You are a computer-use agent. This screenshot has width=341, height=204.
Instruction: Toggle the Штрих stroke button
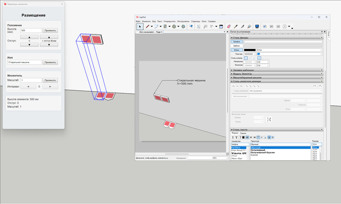coord(236,50)
